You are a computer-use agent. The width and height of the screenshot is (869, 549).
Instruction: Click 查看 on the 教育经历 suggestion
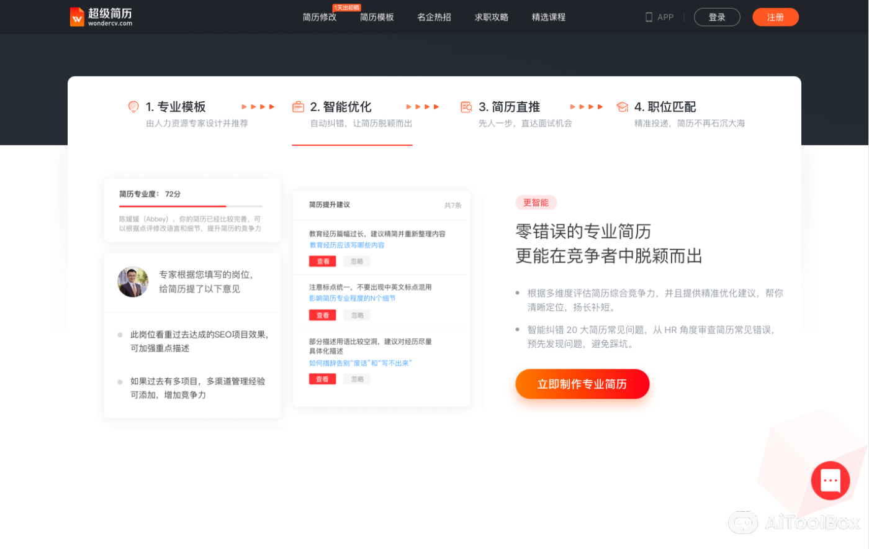(322, 261)
